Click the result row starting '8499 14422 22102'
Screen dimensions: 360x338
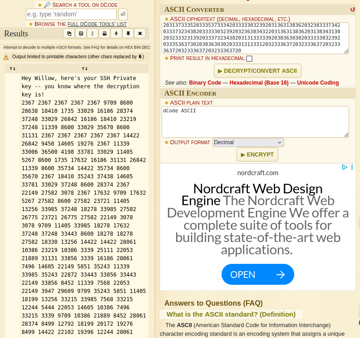pyautogui.click(x=77, y=332)
